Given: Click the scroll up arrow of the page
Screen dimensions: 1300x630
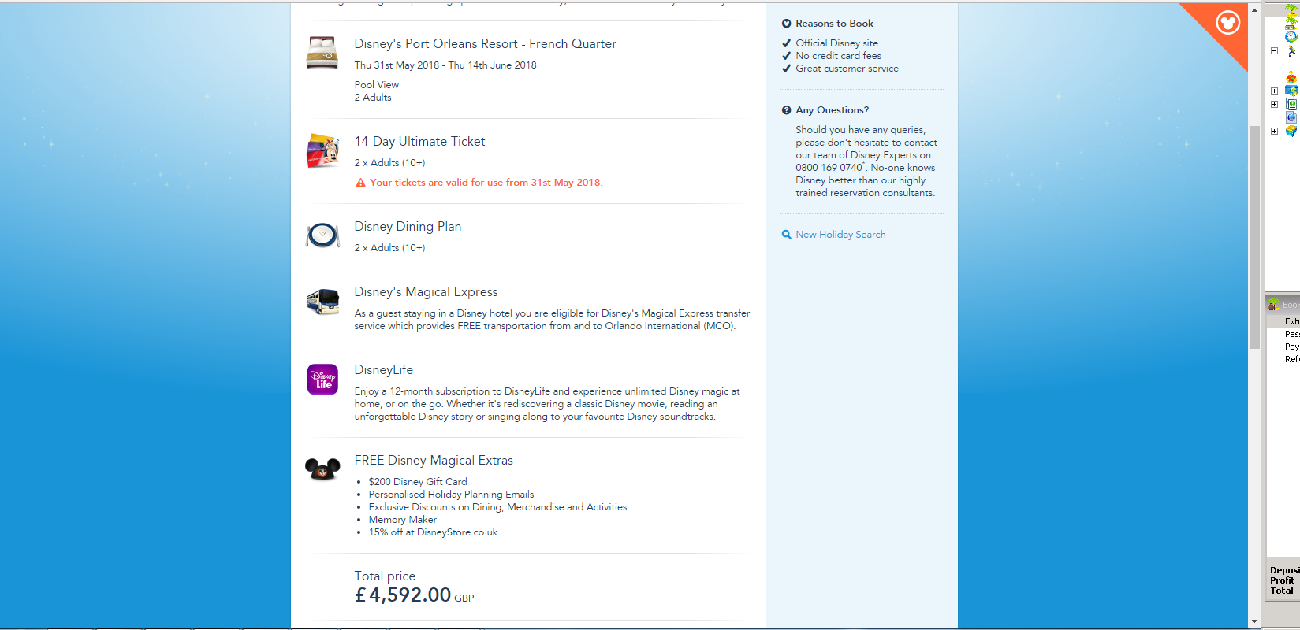Looking at the screenshot, I should [x=1254, y=10].
